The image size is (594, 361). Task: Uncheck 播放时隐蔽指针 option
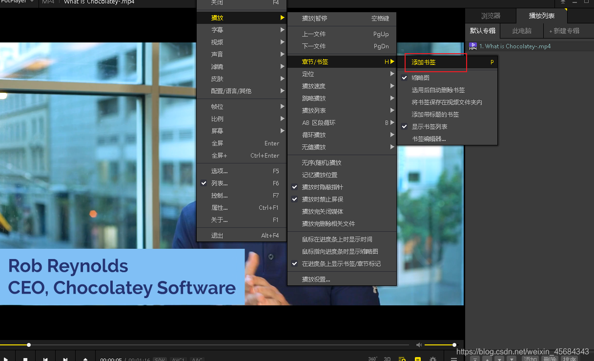click(342, 187)
